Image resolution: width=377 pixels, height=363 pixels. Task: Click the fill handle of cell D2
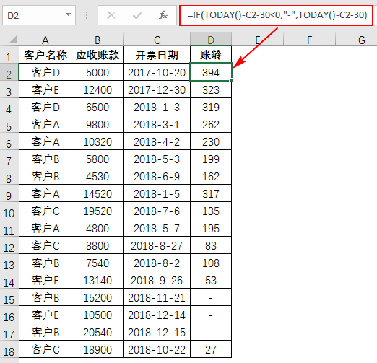coord(231,80)
